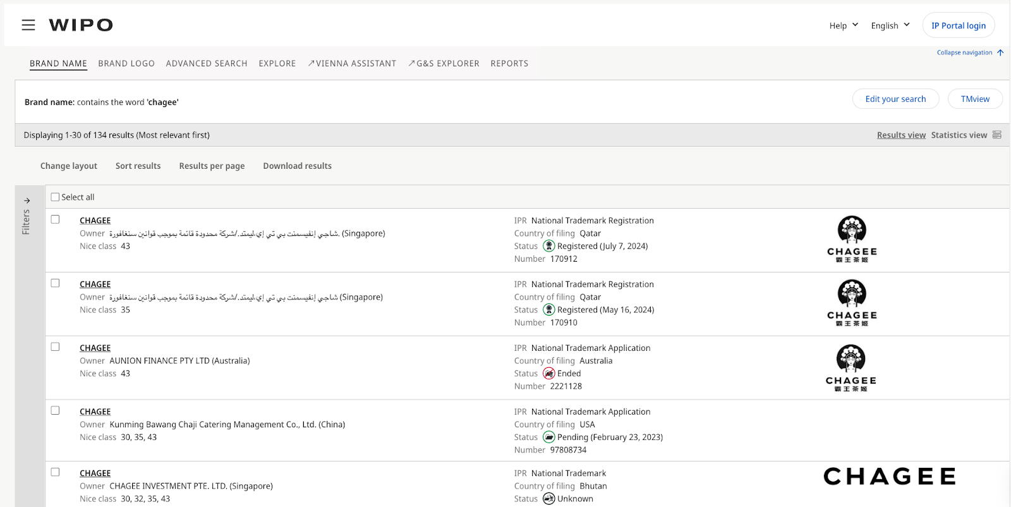
Task: Click Edit your search button
Action: (x=895, y=99)
